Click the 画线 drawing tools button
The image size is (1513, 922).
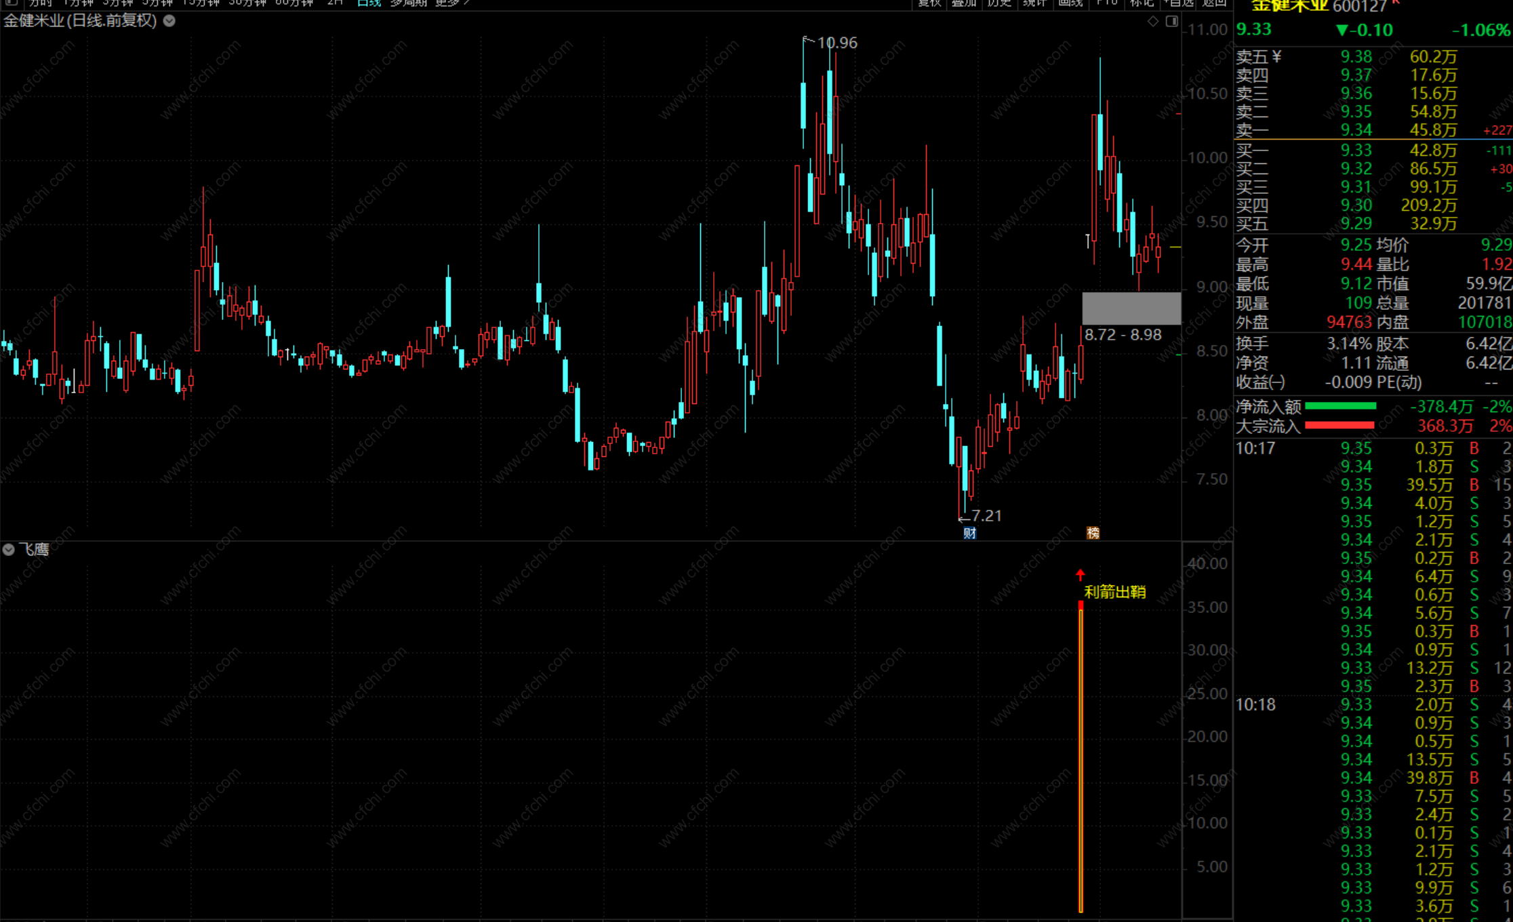tap(1070, 3)
